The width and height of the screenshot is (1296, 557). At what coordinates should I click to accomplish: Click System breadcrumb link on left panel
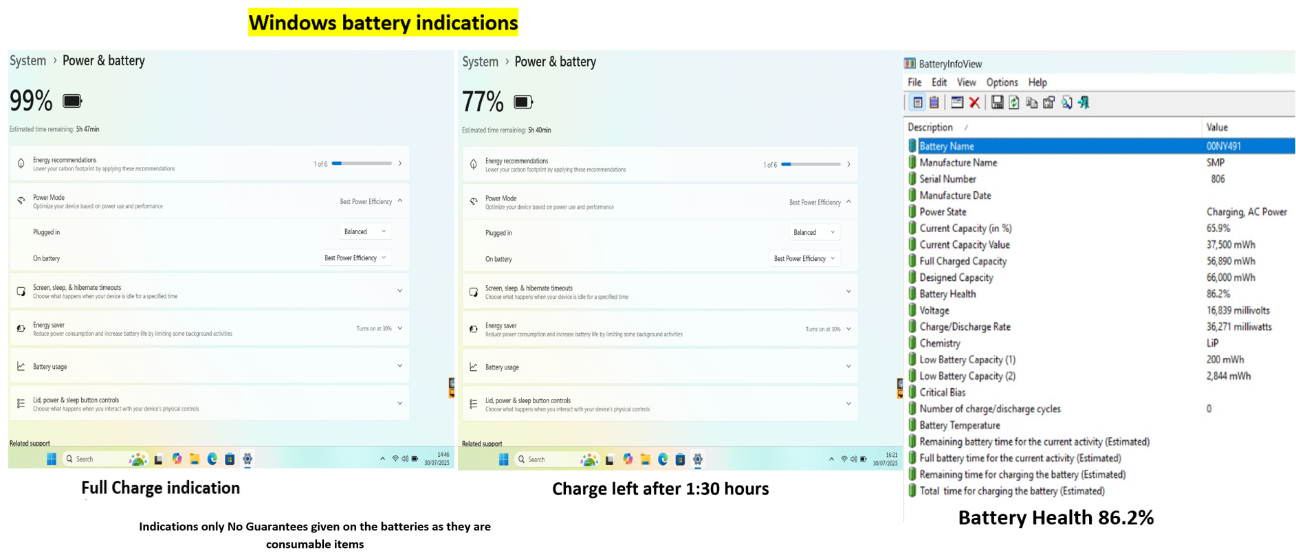[28, 60]
